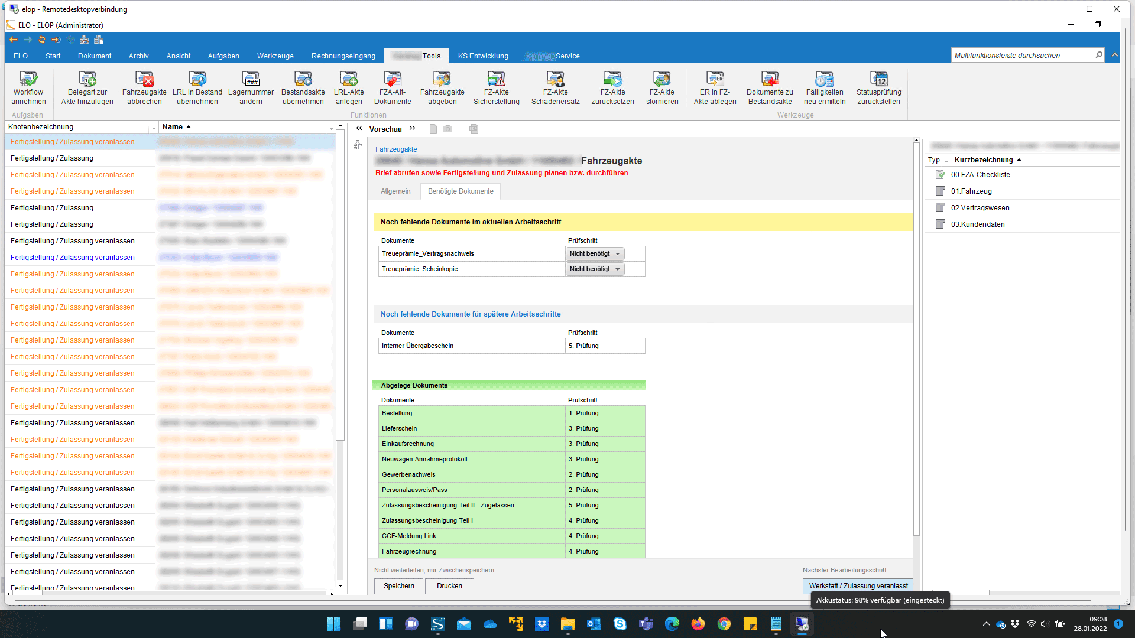Click the Drucken button
This screenshot has height=638, width=1135.
449,586
